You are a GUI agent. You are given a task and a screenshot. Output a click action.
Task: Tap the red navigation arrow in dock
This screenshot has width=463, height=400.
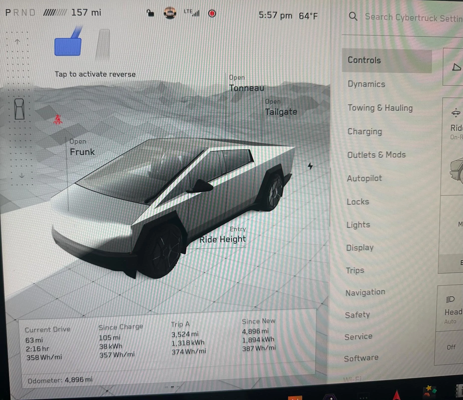tap(396, 395)
